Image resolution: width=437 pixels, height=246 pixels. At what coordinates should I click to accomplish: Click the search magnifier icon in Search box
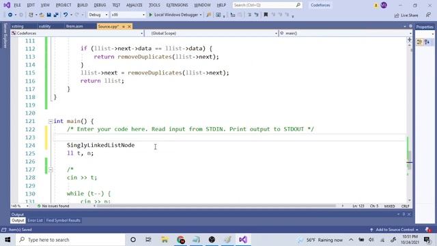[298, 5]
